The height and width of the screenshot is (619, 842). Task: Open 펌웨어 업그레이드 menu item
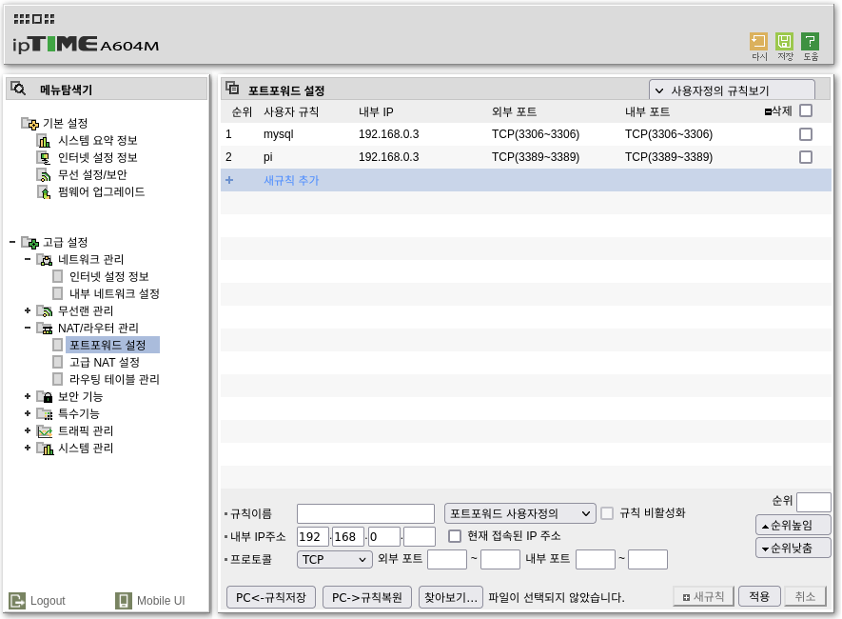[101, 192]
